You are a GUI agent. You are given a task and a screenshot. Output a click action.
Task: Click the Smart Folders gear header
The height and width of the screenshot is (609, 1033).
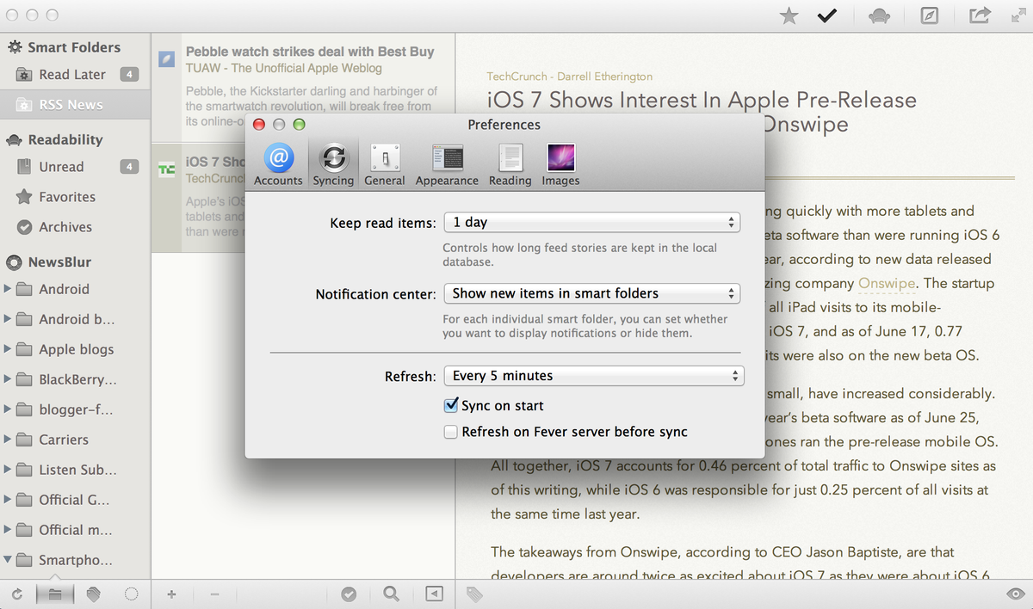coord(65,47)
